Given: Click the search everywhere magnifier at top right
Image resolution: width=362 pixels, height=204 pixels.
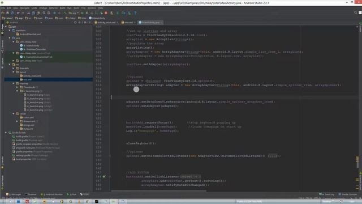Looking at the screenshot, I should 355,12.
